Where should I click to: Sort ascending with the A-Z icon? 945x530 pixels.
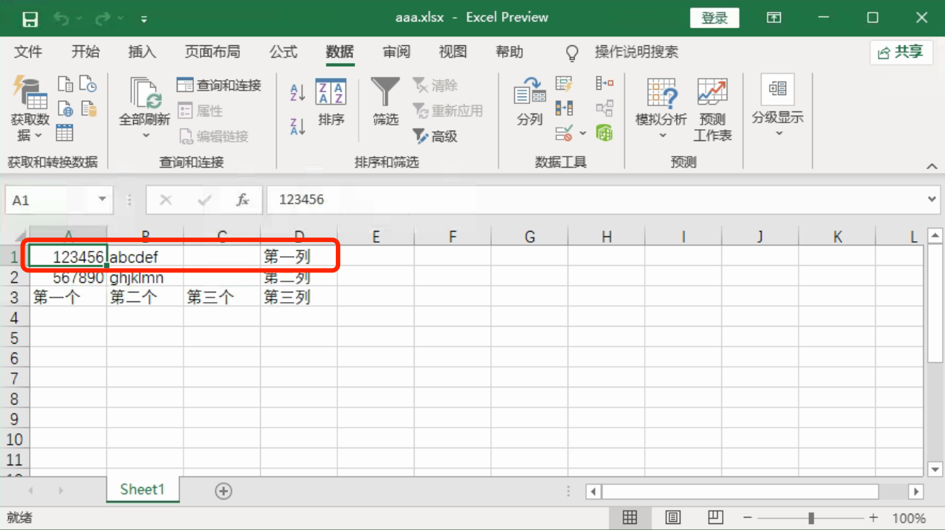click(x=297, y=93)
